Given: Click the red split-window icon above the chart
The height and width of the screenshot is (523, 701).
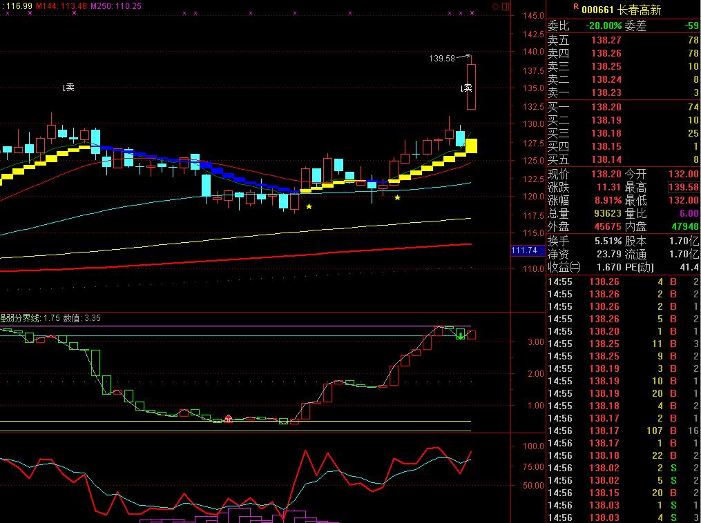Looking at the screenshot, I should tap(506, 6).
